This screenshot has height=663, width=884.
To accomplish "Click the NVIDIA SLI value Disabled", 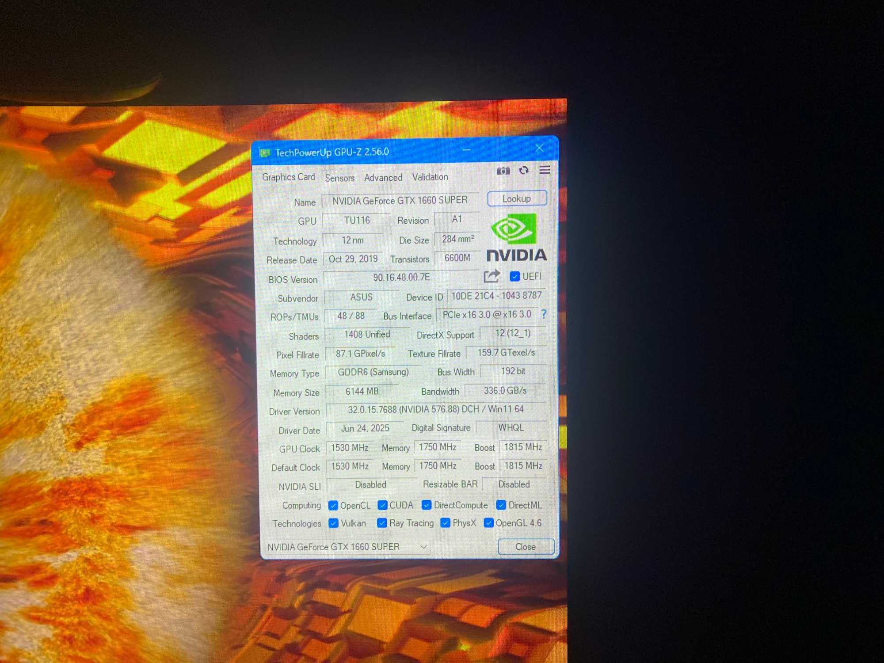I will [x=371, y=485].
